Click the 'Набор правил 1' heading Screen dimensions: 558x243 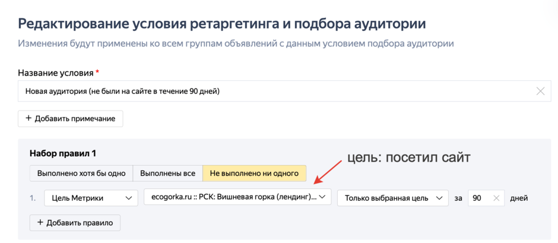pos(63,154)
